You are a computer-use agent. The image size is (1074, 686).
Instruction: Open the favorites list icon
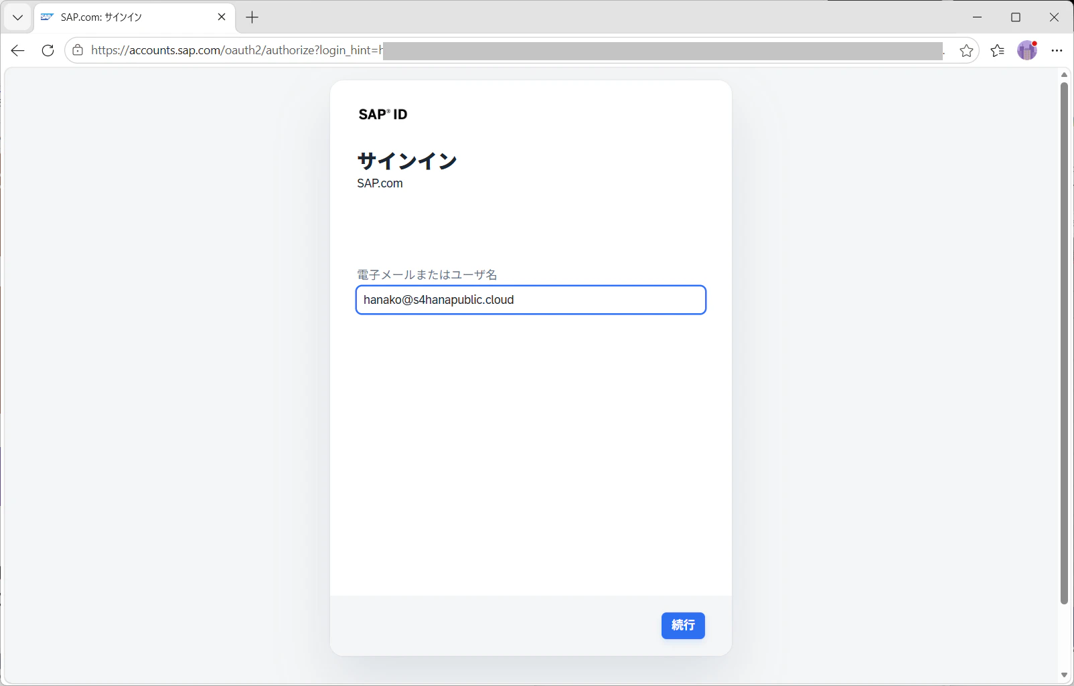(998, 51)
